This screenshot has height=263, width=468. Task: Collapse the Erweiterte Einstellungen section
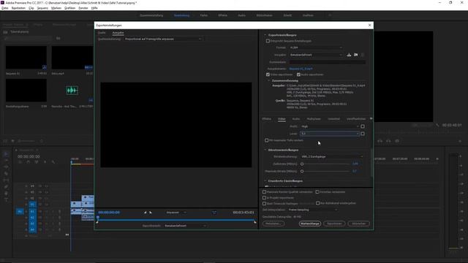[265, 180]
